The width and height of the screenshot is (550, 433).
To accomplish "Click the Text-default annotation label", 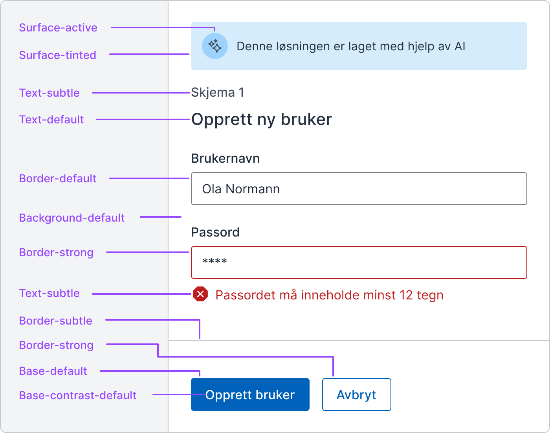I will click(51, 119).
